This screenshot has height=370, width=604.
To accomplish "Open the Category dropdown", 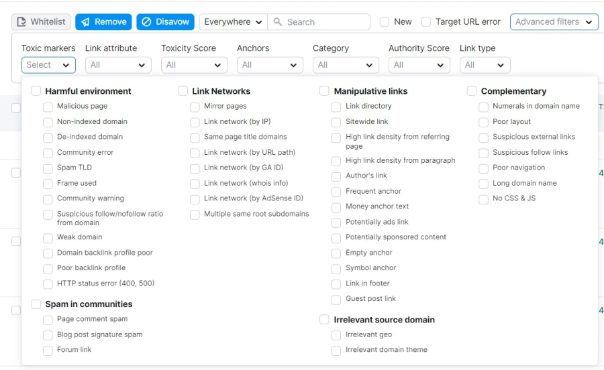I will point(346,65).
